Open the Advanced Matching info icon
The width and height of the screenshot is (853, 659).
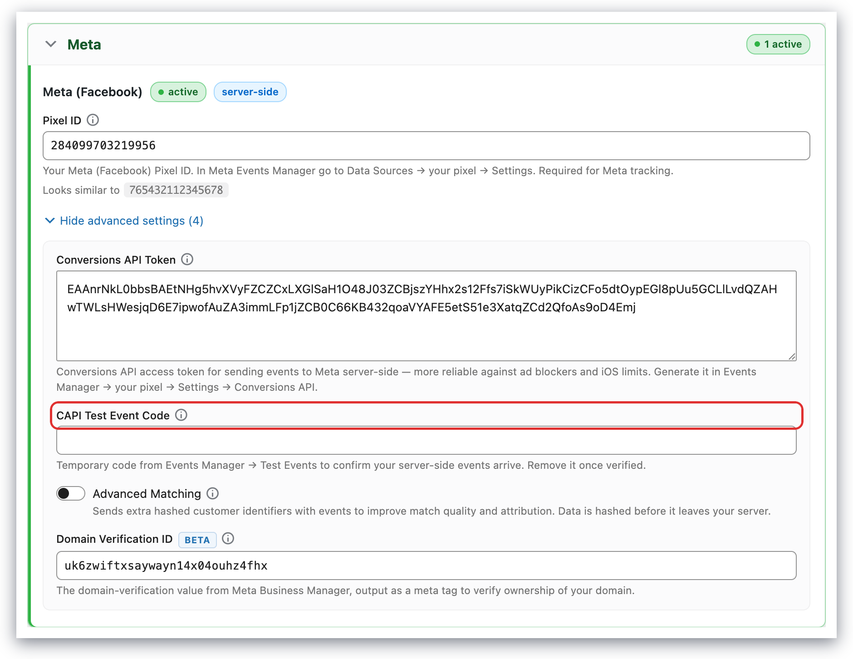tap(212, 493)
